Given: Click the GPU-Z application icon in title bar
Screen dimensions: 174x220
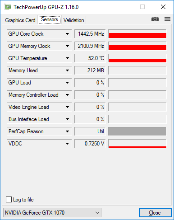Looking at the screenshot, I should [8, 7].
